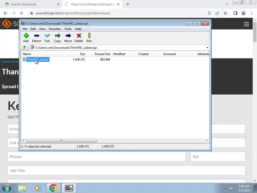The image size is (257, 193).
Task: Click the SourceForge logo
Action: (10, 24)
